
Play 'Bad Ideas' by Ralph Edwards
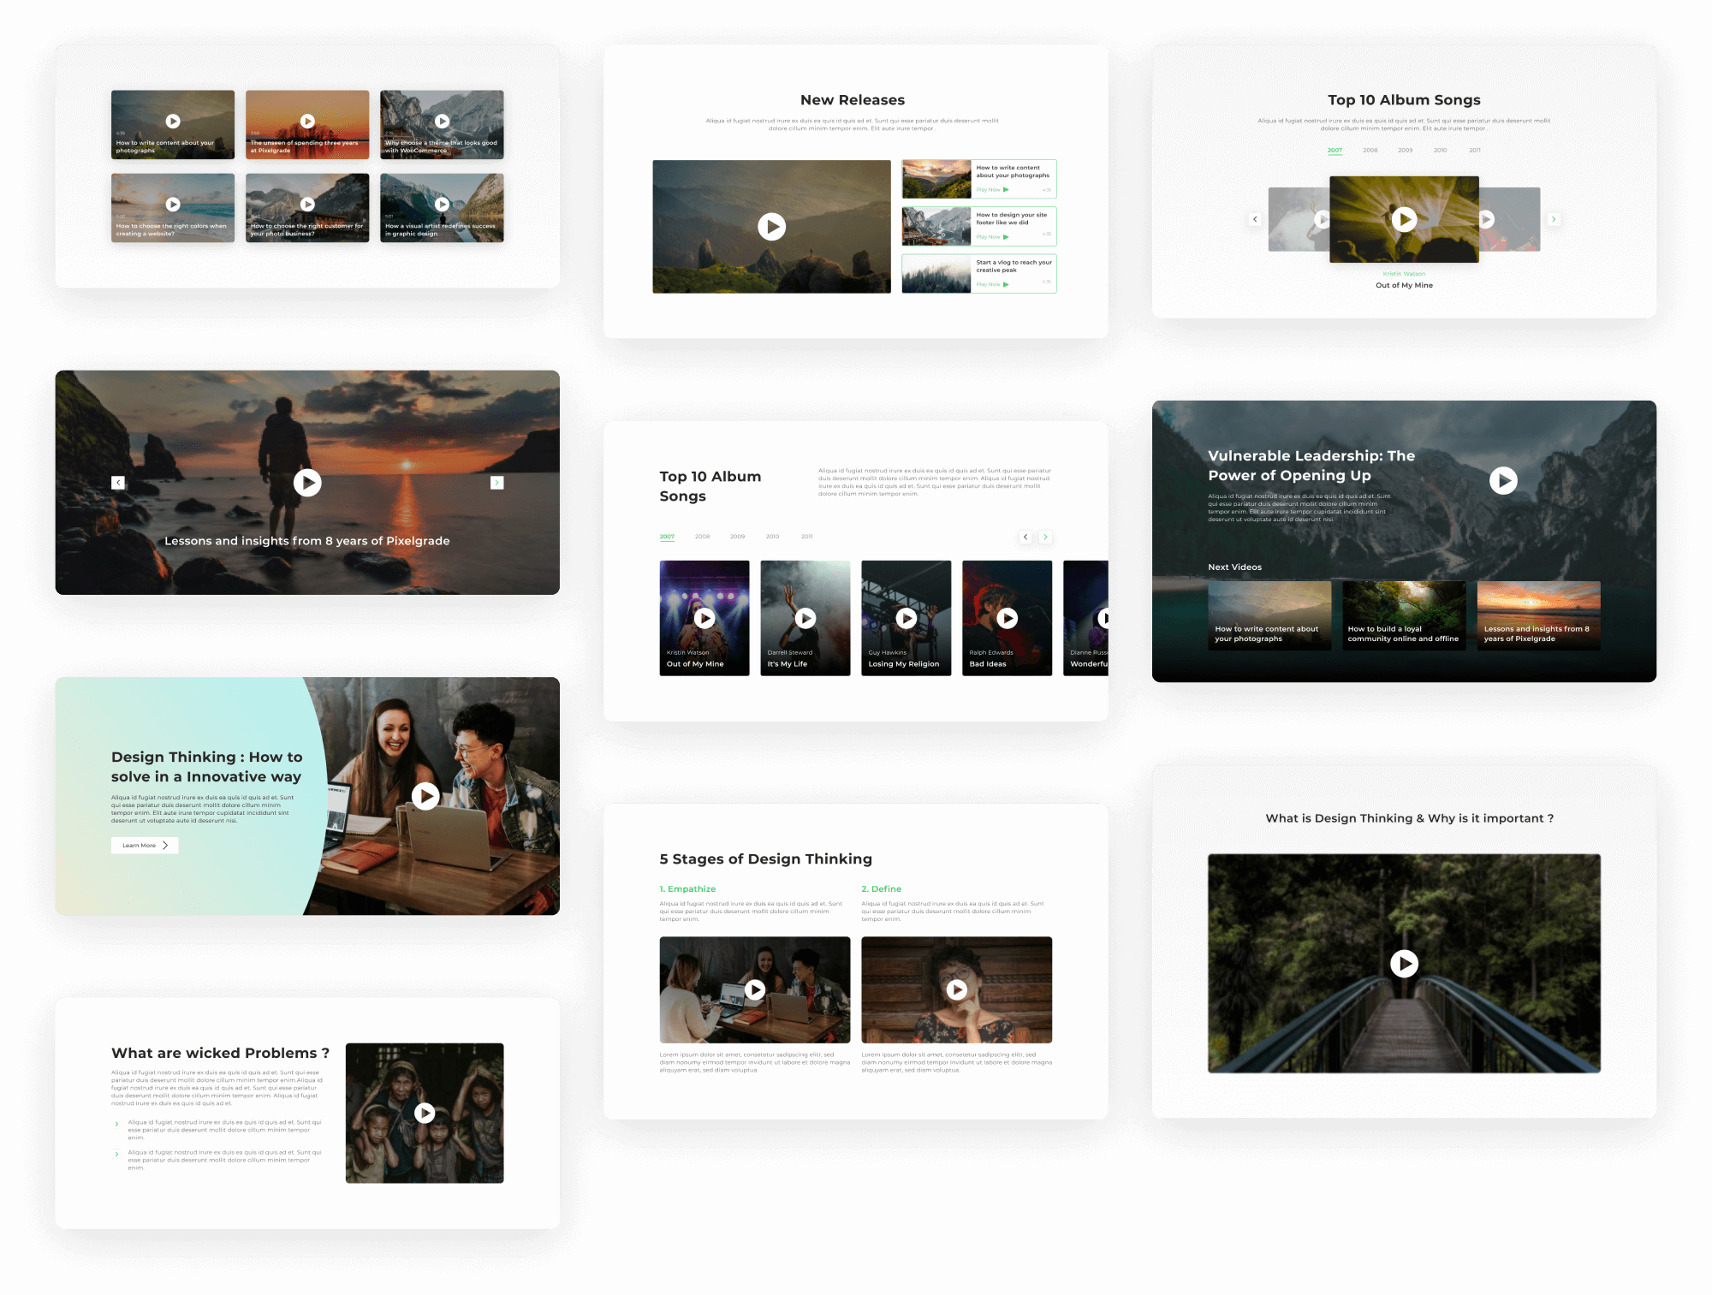coord(1008,618)
